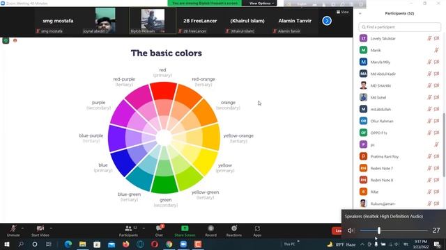Adjust the speaker volume slider handle

click(379, 231)
